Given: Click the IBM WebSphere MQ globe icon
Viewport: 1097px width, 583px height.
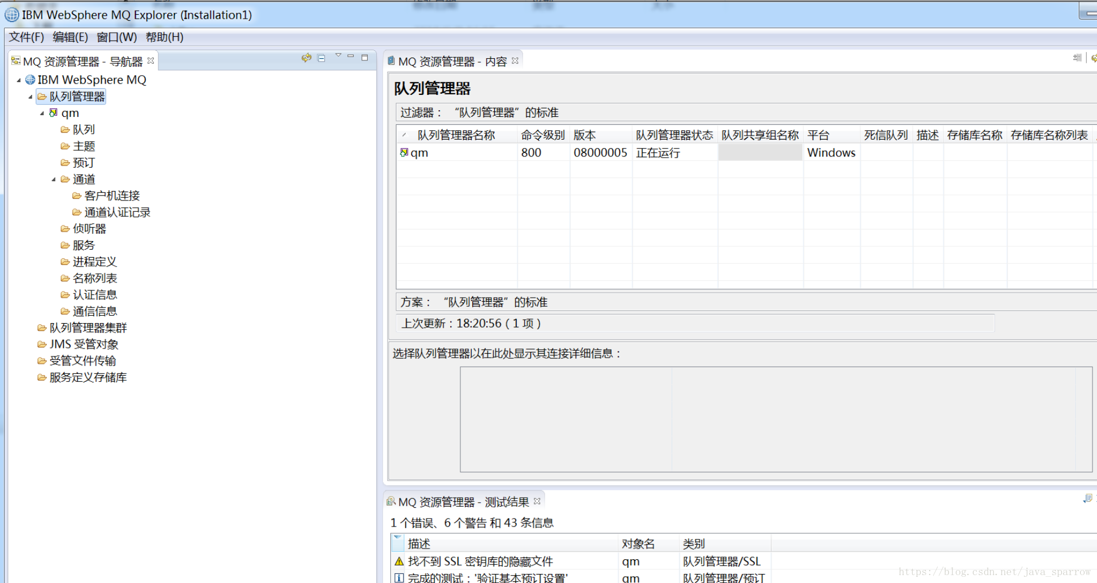Looking at the screenshot, I should coord(31,80).
